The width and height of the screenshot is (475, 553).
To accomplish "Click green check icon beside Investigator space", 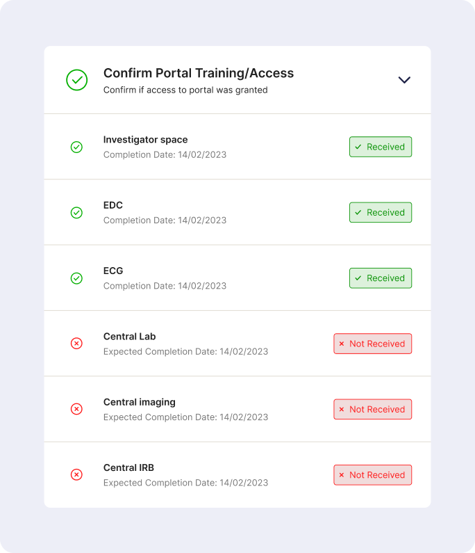I will 77,147.
